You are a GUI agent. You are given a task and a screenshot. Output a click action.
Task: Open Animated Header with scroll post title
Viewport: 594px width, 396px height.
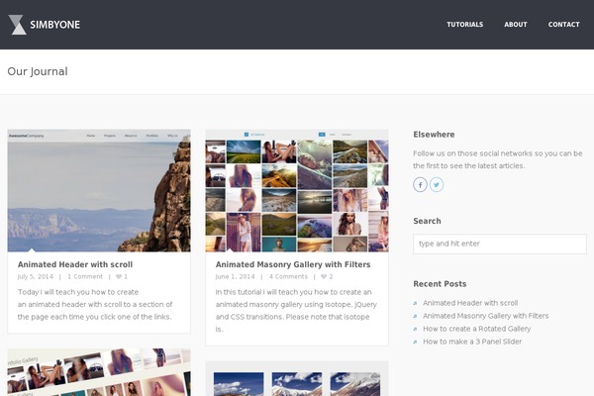click(75, 264)
